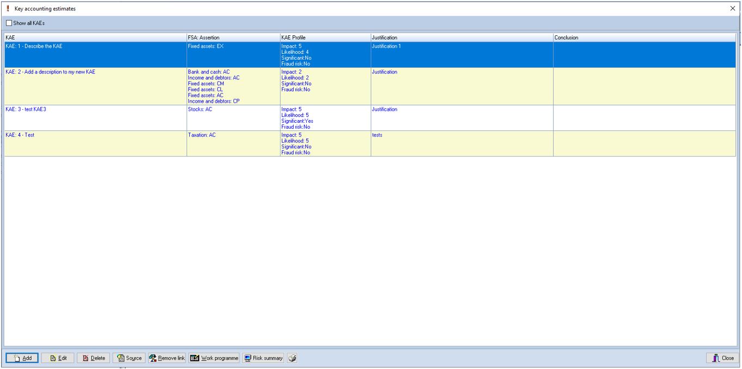Open the Risk summary
The height and width of the screenshot is (369, 742).
pyautogui.click(x=263, y=358)
